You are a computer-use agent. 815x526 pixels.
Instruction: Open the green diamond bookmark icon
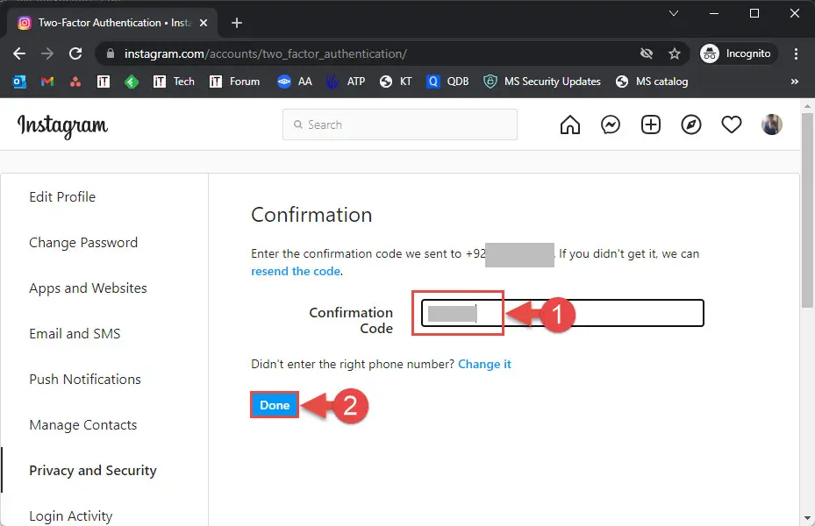coord(132,82)
